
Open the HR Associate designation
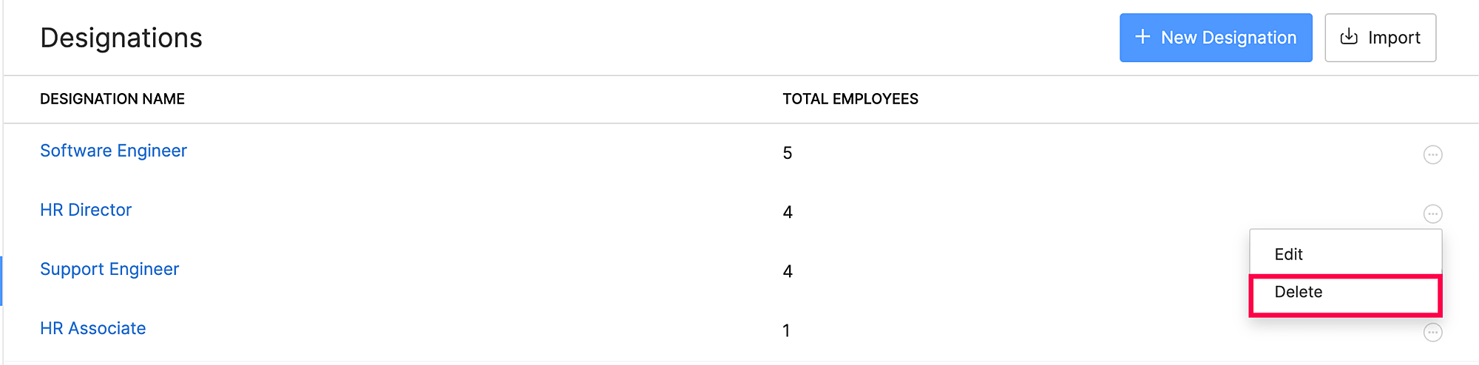click(93, 328)
